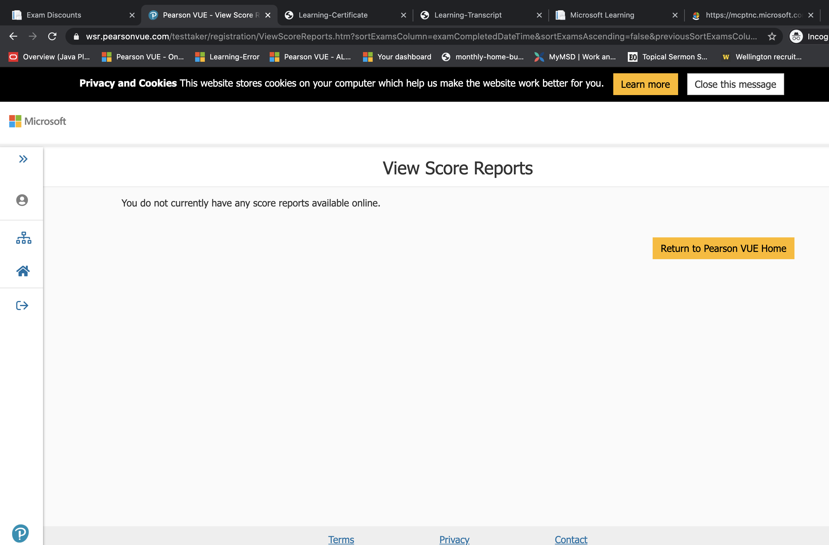Open the Wellington recruit... bookmark

pyautogui.click(x=762, y=57)
